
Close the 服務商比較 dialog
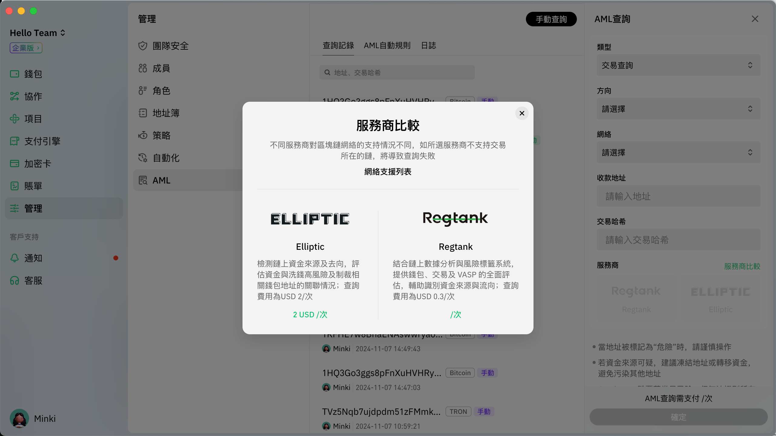522,113
